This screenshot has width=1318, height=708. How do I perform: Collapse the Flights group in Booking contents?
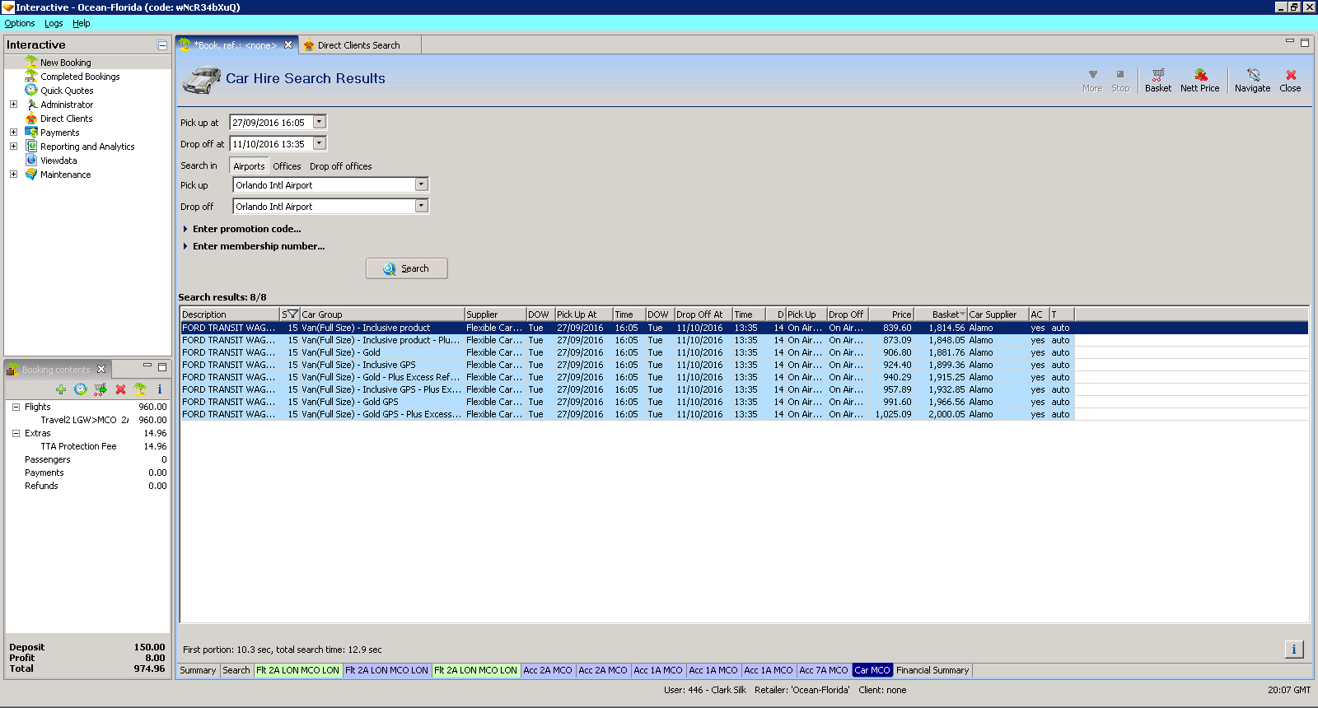tap(16, 407)
